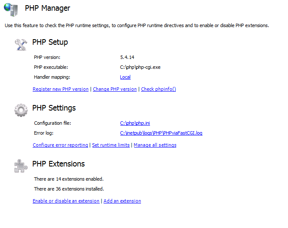Check phpinfo() output
The image size is (288, 228).
159,89
